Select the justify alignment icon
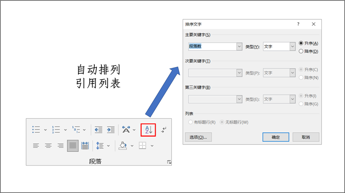 tap(73, 146)
